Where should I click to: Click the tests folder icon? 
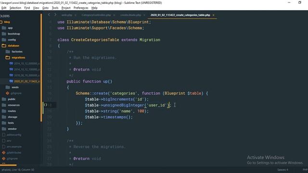tap(4, 123)
